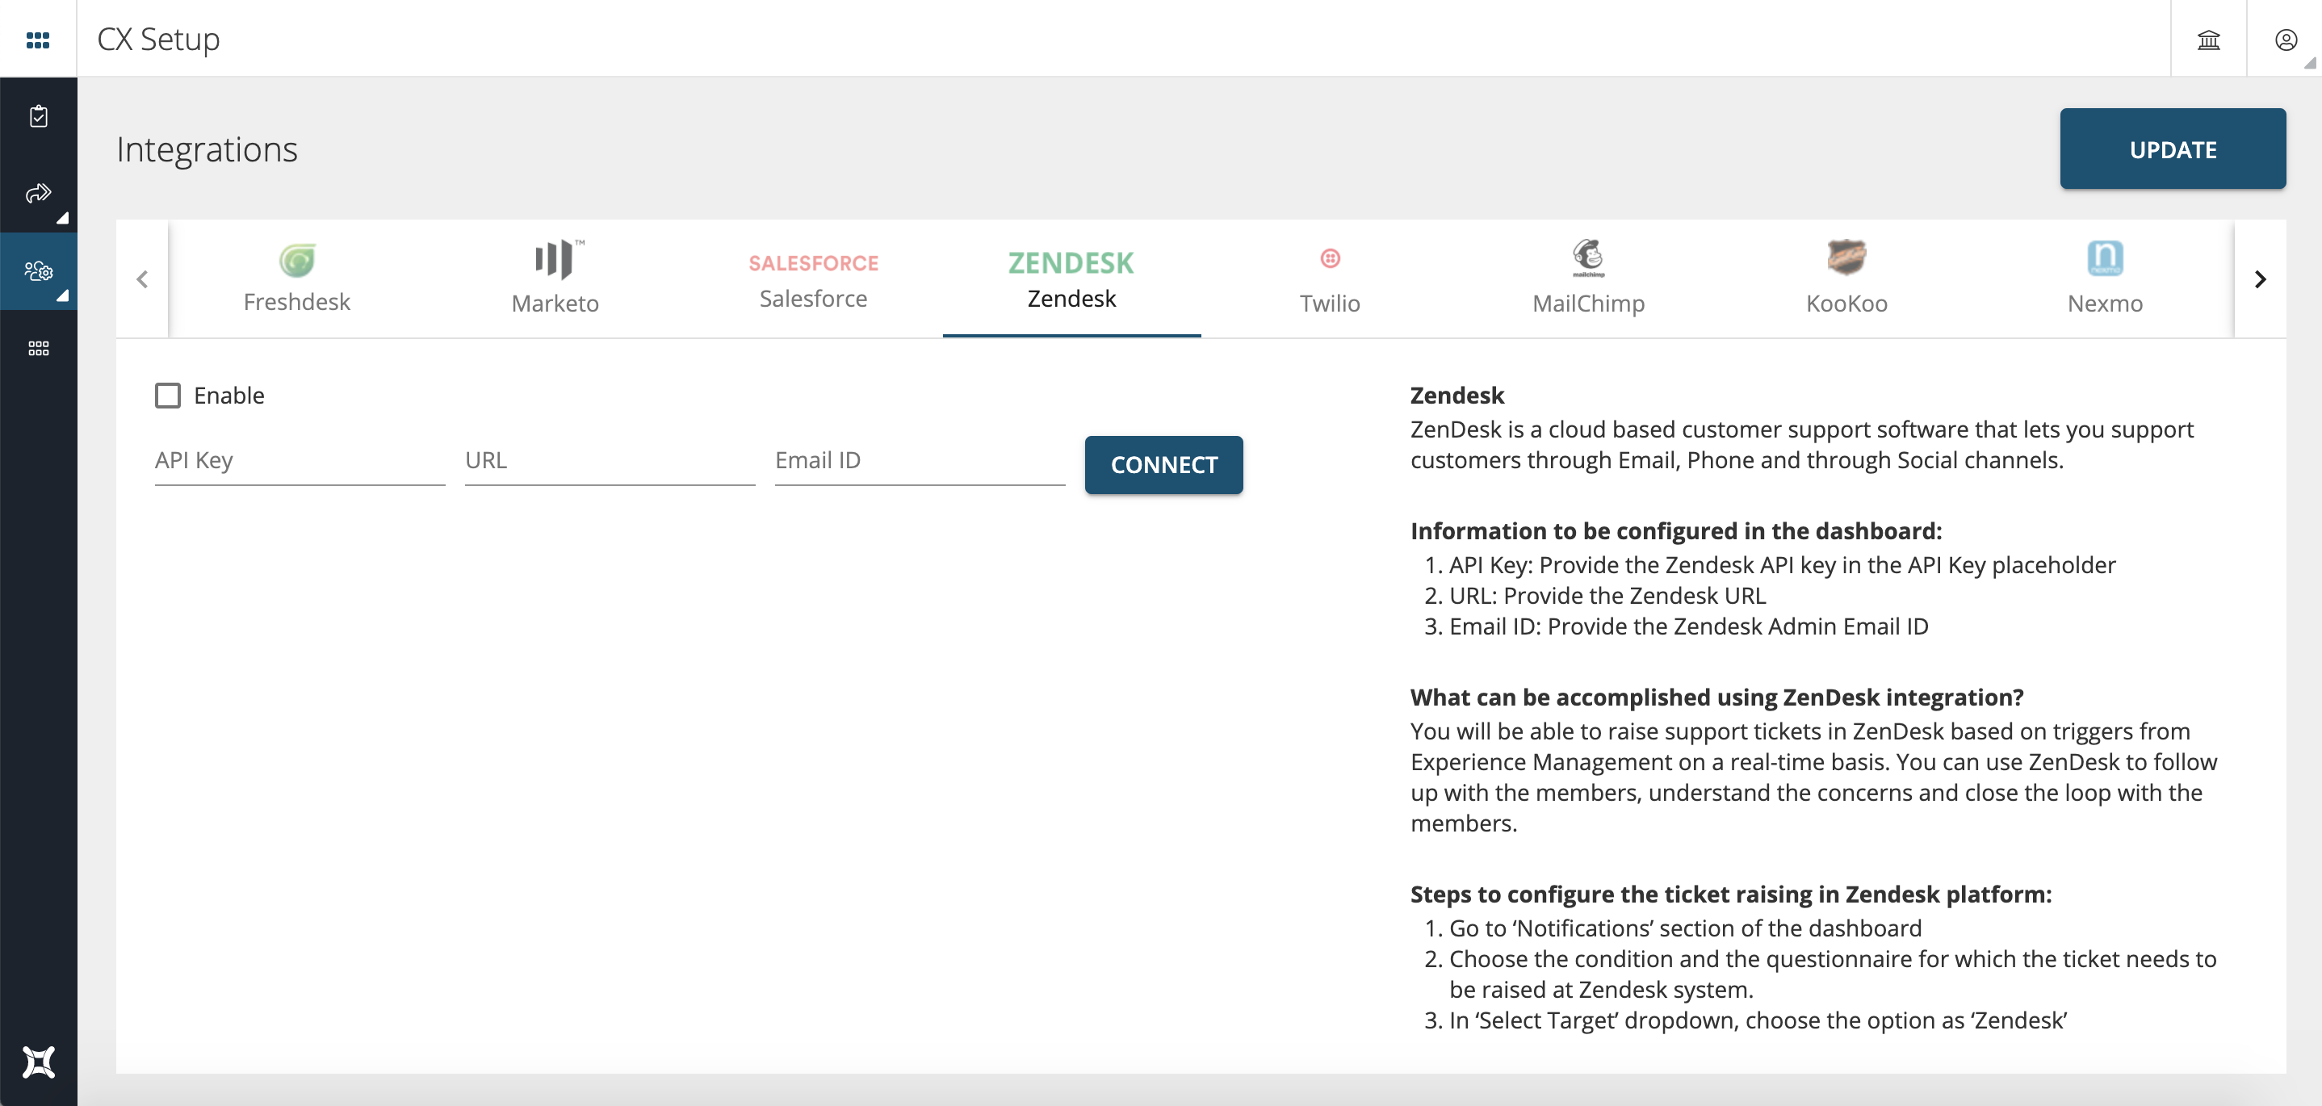
Task: Collapse integrations carousel with left arrow
Action: pyautogui.click(x=142, y=279)
